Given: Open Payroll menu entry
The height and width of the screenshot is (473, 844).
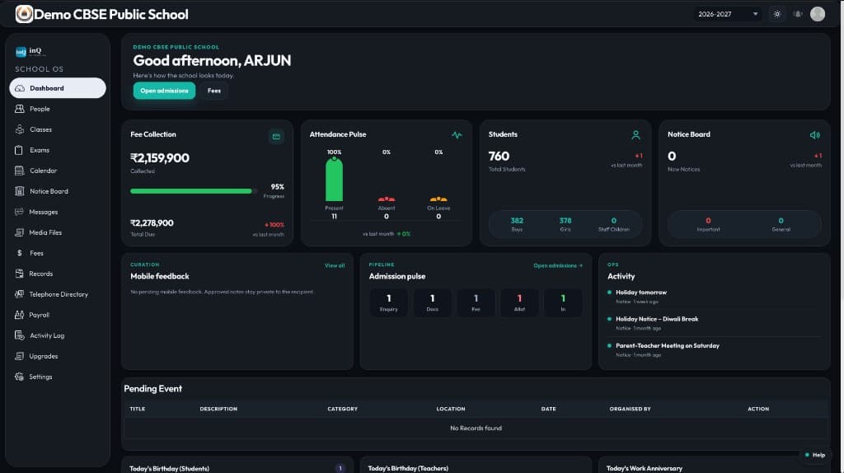Looking at the screenshot, I should pos(58,315).
